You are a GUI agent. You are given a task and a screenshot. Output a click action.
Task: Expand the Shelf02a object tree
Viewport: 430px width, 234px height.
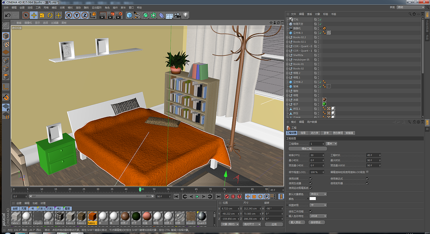click(287, 55)
